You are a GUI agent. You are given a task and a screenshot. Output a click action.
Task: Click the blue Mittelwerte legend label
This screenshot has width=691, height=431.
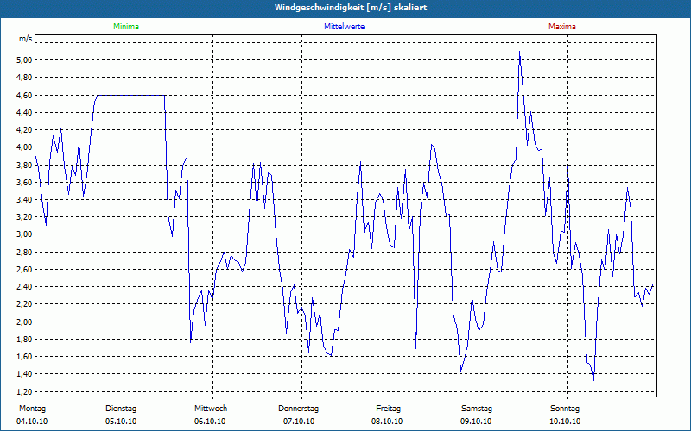tap(344, 27)
